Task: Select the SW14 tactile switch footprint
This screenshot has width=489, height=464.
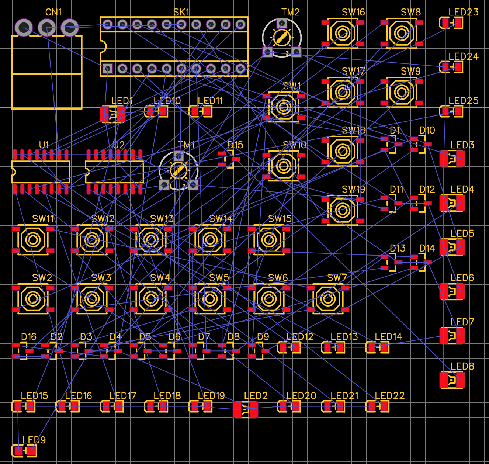Action: tap(210, 240)
